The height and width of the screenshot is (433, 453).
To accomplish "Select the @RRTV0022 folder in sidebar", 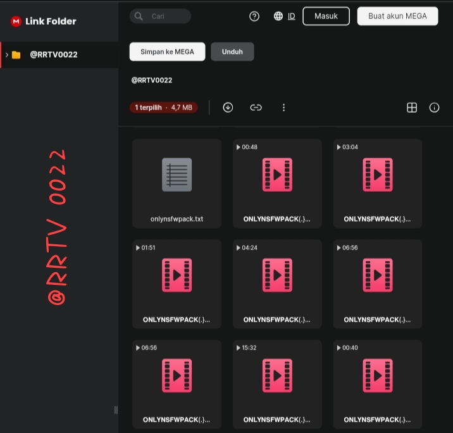I will tap(59, 54).
